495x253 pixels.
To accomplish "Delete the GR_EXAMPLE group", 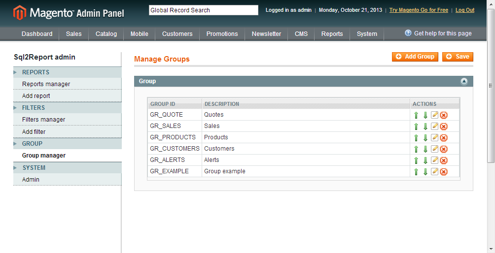I will [444, 172].
